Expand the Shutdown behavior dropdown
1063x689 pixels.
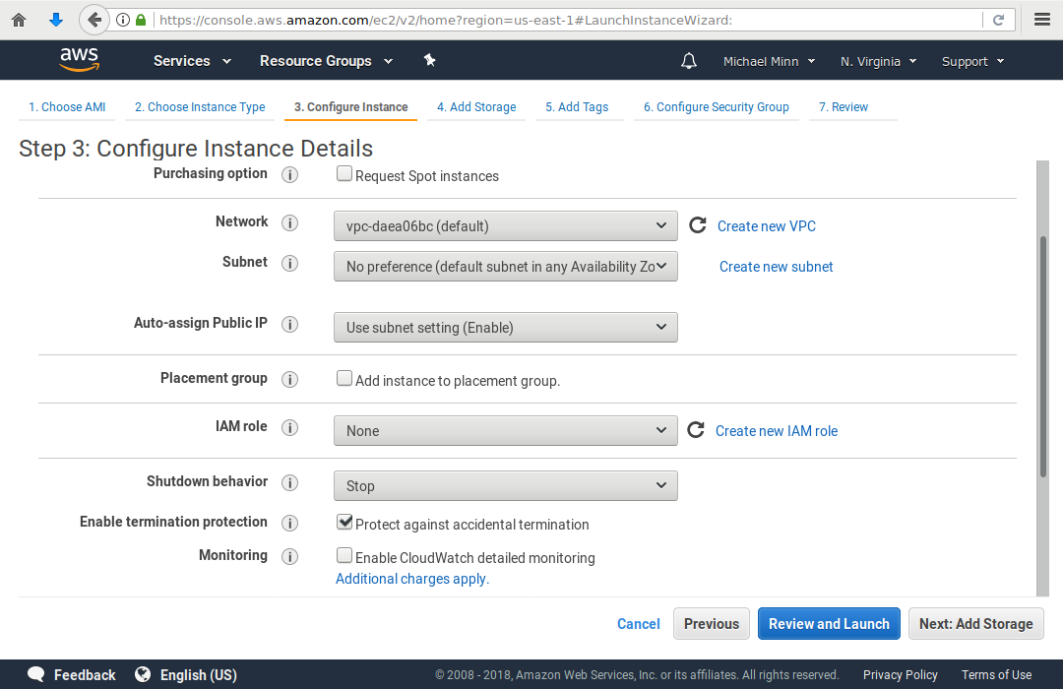505,485
